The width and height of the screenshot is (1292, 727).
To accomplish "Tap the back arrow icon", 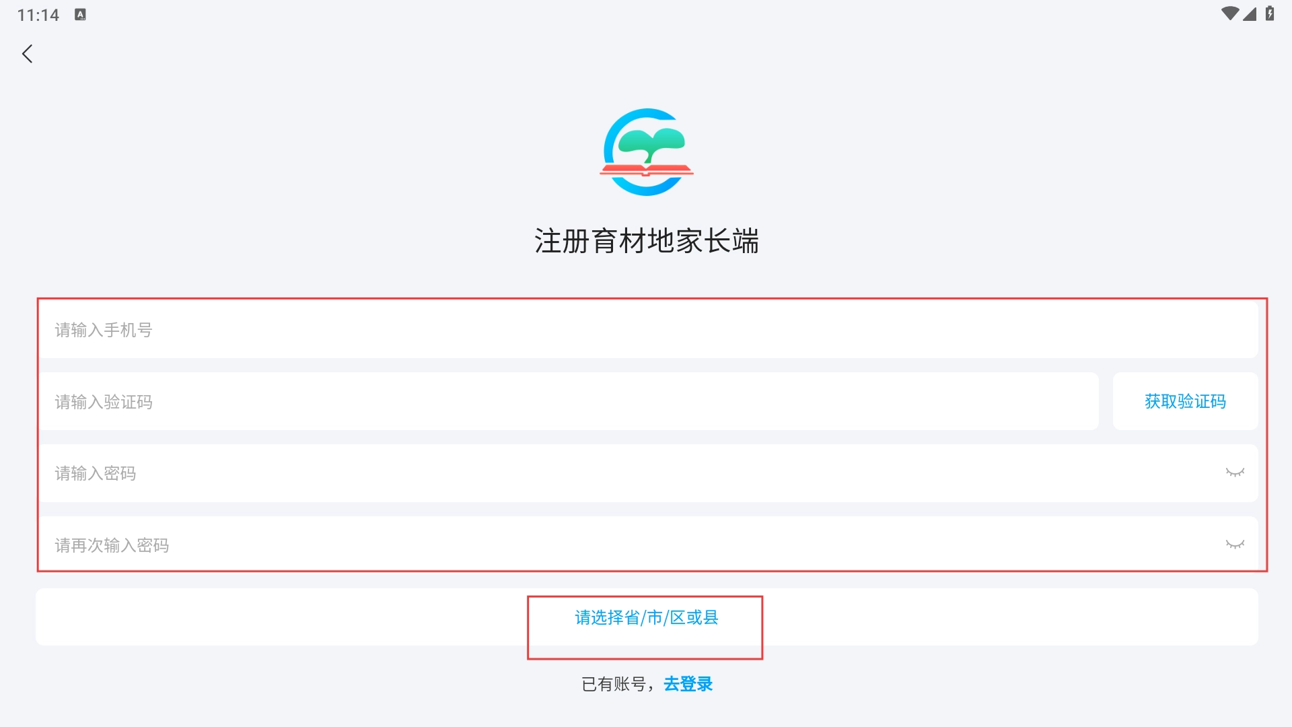I will 28,54.
